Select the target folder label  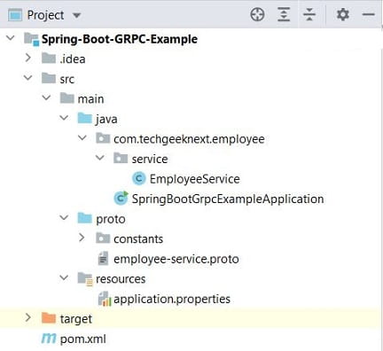pos(76,319)
